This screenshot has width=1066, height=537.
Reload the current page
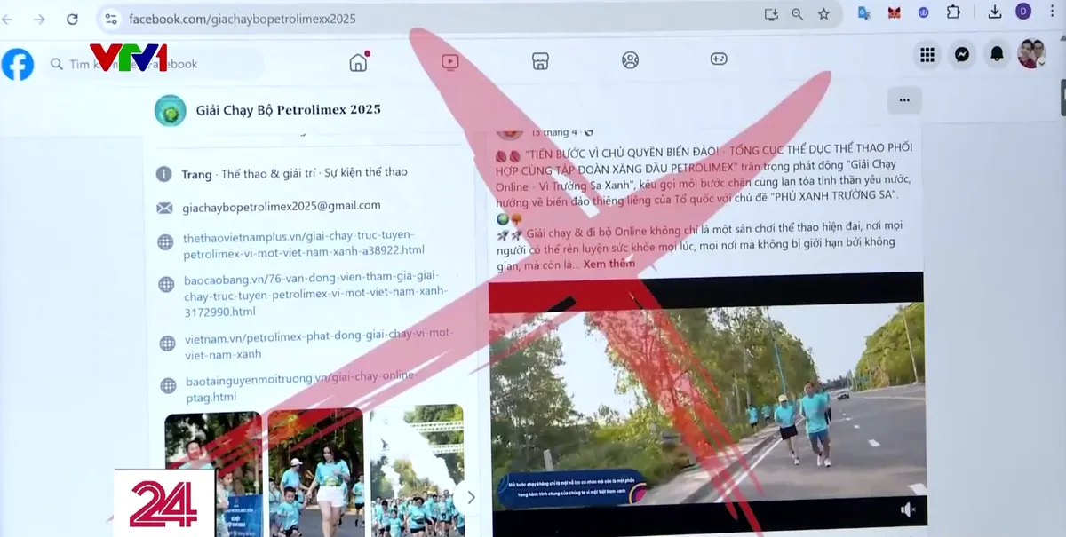73,19
